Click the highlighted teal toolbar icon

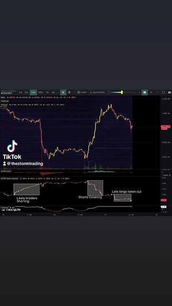tap(145, 92)
